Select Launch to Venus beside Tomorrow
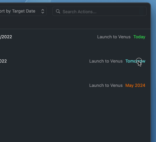Image resolution: width=156 pixels, height=142 pixels. pyautogui.click(x=106, y=61)
